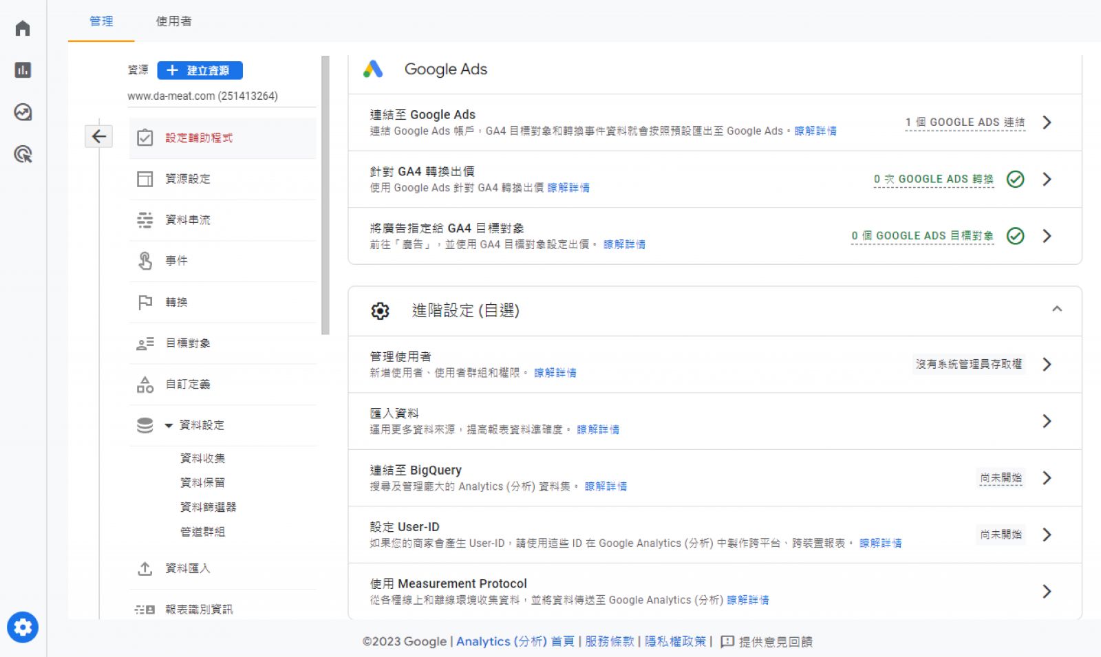Click the 資源設定 layout icon

tap(145, 179)
